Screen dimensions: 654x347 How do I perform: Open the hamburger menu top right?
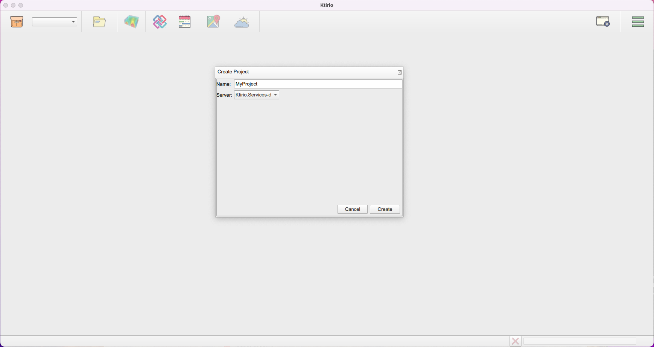[x=638, y=21]
